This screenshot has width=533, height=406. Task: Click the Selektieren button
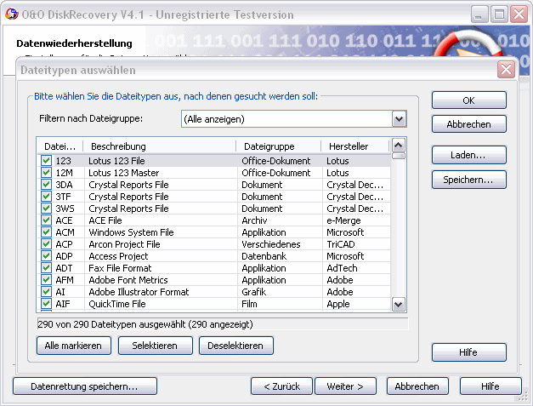(155, 346)
